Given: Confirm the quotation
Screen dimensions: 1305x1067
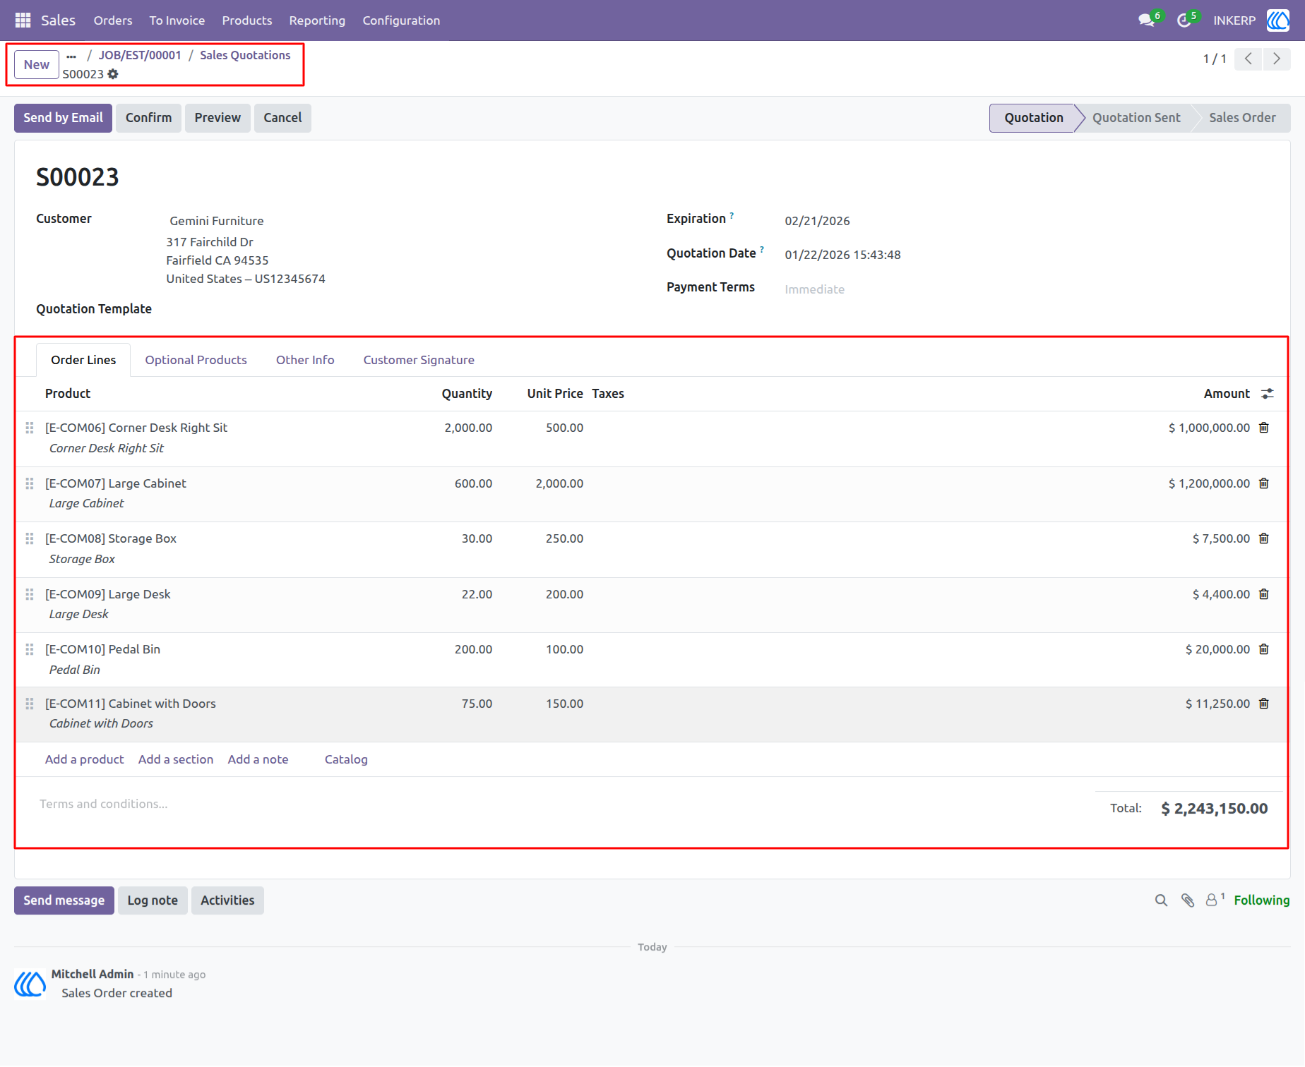Looking at the screenshot, I should pos(148,118).
